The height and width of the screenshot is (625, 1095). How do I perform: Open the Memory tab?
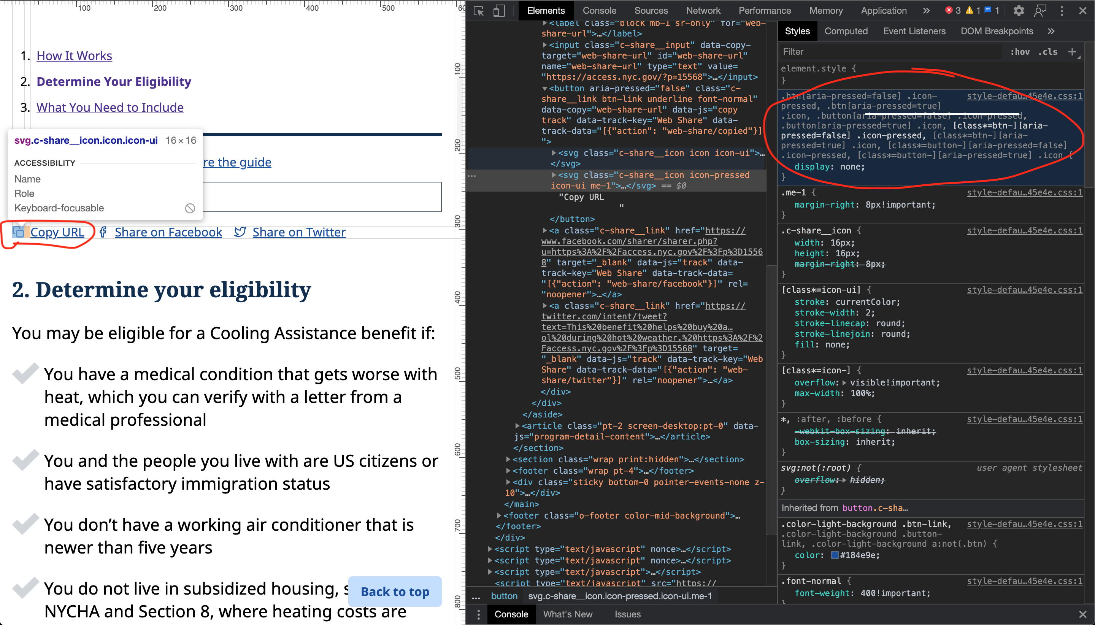point(826,11)
